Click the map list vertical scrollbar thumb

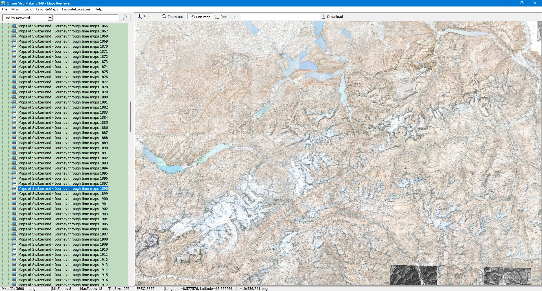pos(130,117)
